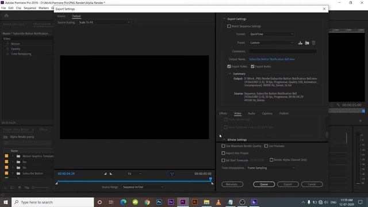
Task: Switch to the Captions tab
Action: tap(267, 113)
